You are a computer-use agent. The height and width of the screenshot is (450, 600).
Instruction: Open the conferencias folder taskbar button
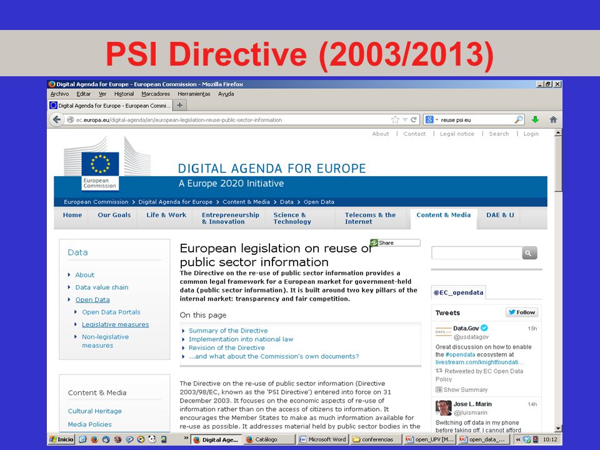(x=377, y=439)
